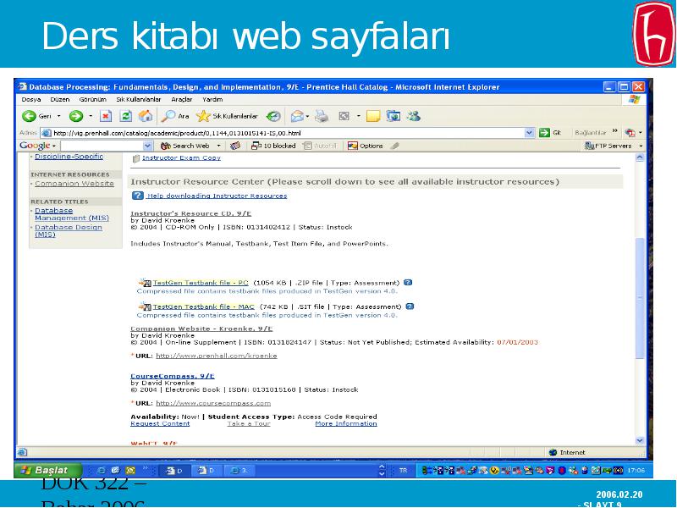Click the Take a Tour link
Viewport: 677px width, 508px height.
coord(249,424)
